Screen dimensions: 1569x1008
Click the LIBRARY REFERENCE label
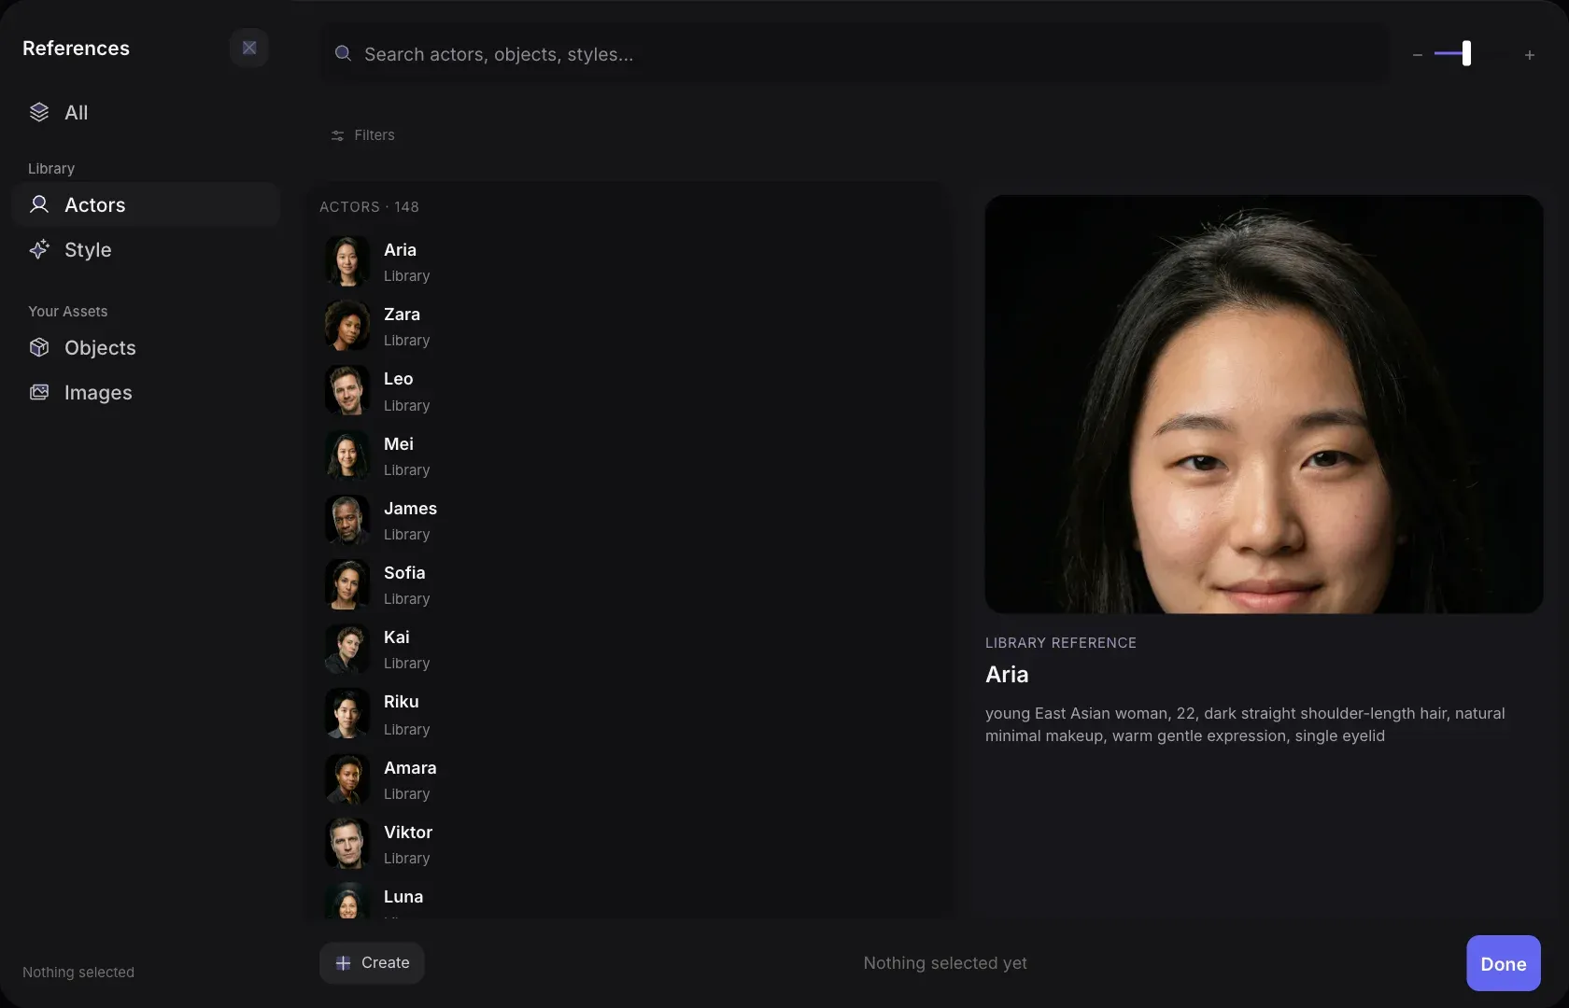(x=1061, y=642)
